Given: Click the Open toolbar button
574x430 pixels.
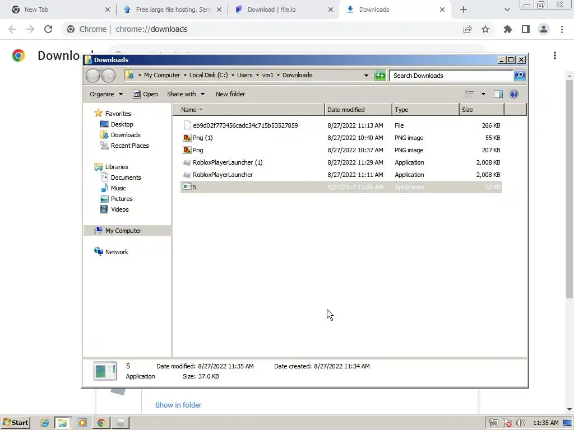Looking at the screenshot, I should [x=145, y=94].
